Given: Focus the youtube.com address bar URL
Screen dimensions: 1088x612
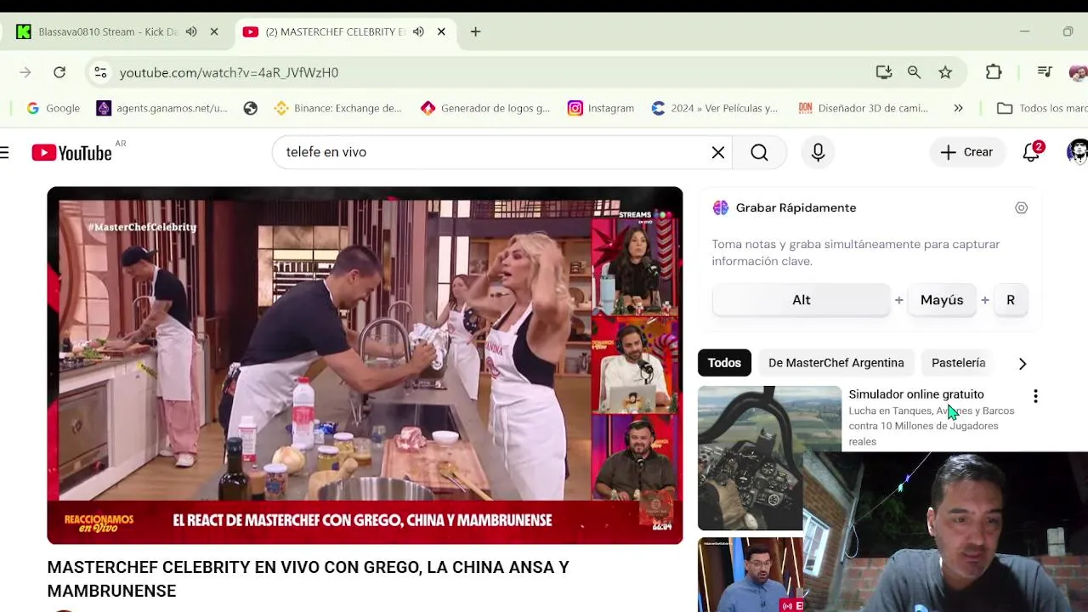Looking at the screenshot, I should (x=229, y=72).
